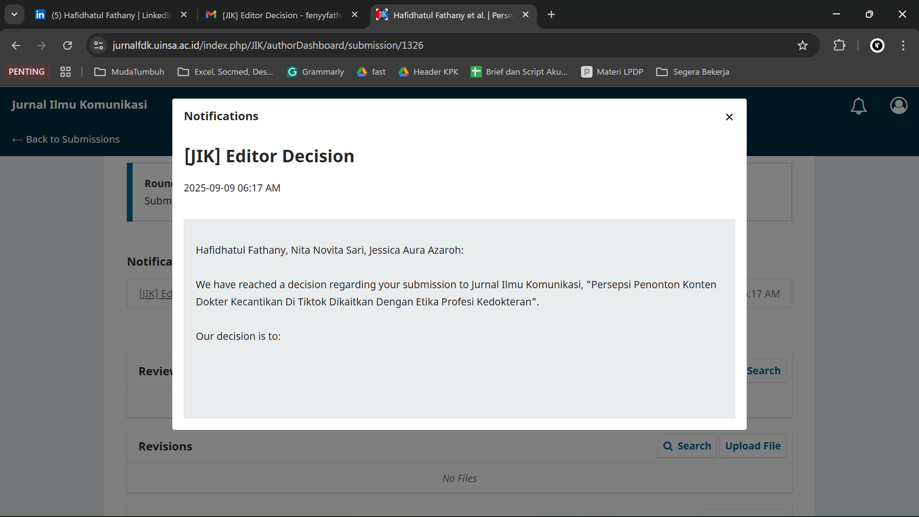Click the Search button in Revisions panel

(x=687, y=446)
